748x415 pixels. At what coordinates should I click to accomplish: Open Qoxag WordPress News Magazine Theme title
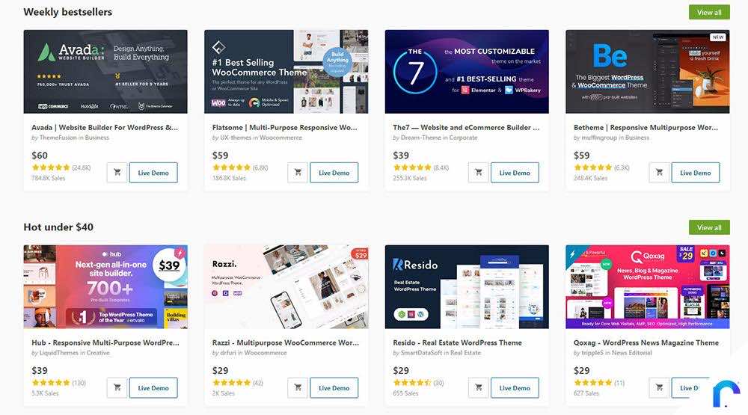tap(646, 342)
